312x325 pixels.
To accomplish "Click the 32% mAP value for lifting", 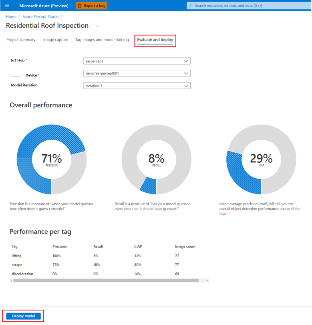I will click(137, 256).
